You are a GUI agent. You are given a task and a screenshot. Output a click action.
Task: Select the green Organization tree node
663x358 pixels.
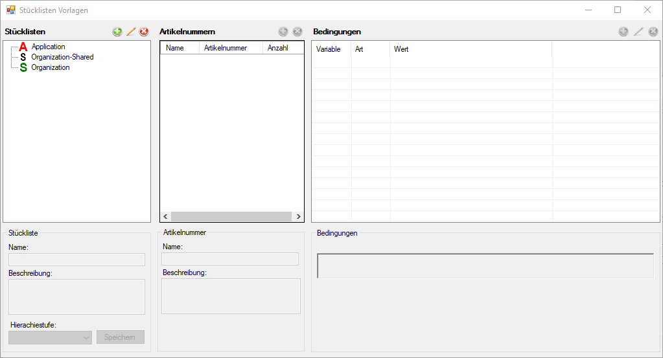51,67
